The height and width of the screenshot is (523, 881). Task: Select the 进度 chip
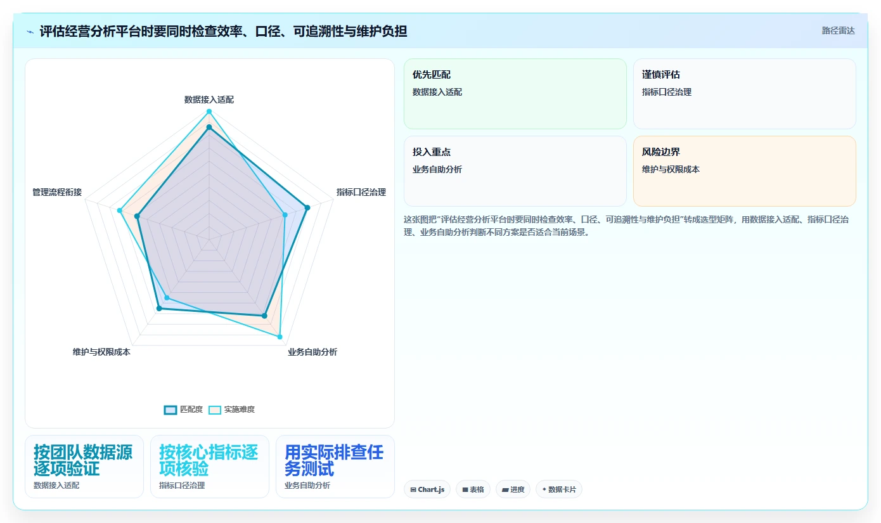tap(513, 489)
